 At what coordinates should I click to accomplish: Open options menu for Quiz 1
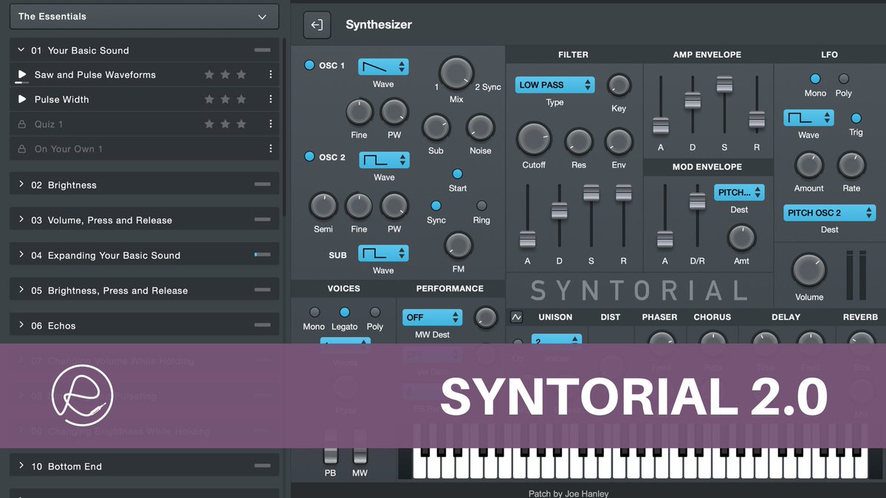(x=271, y=124)
